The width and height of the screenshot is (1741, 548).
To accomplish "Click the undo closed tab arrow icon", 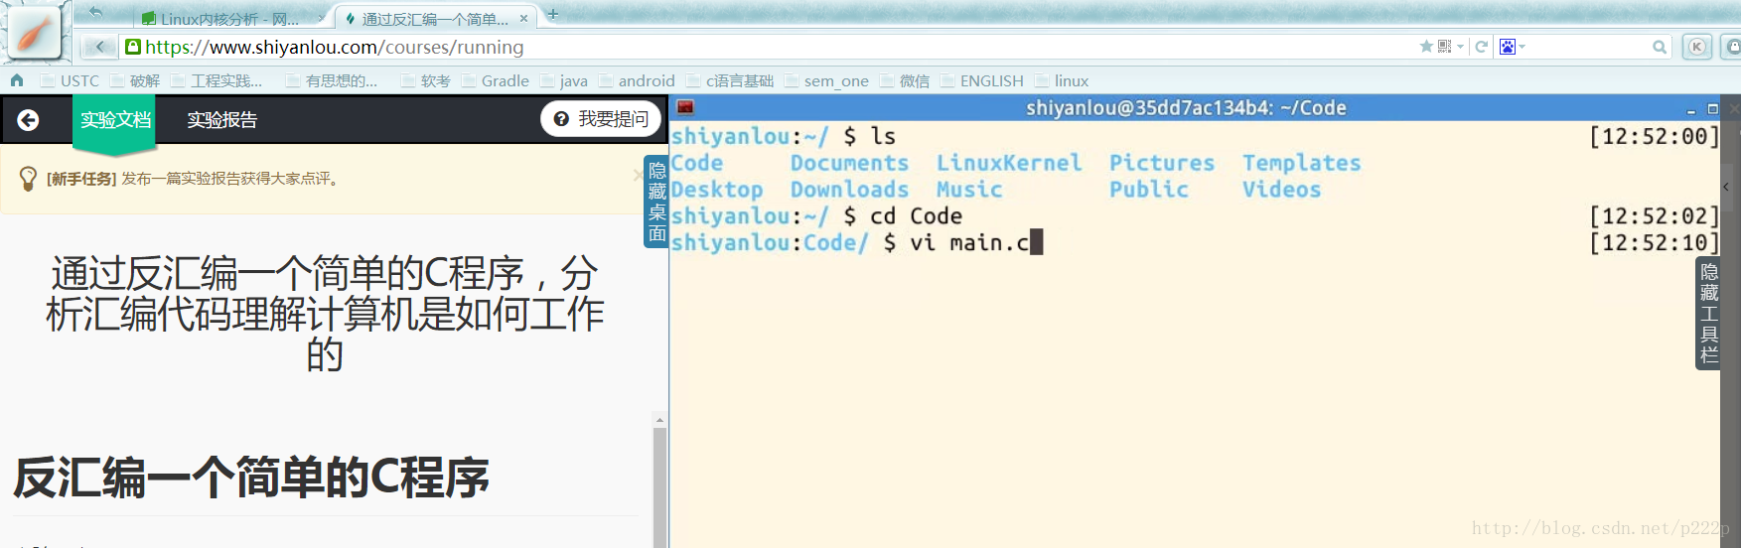I will [96, 13].
